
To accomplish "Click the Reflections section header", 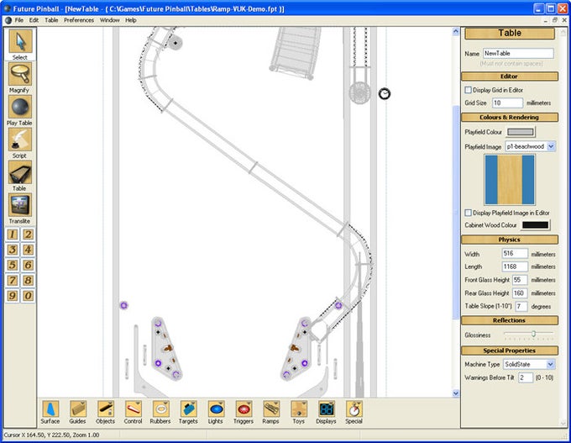I will [510, 320].
